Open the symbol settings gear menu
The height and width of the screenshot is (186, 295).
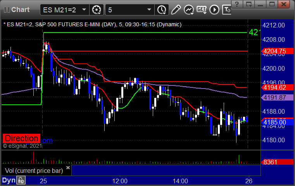[96, 10]
